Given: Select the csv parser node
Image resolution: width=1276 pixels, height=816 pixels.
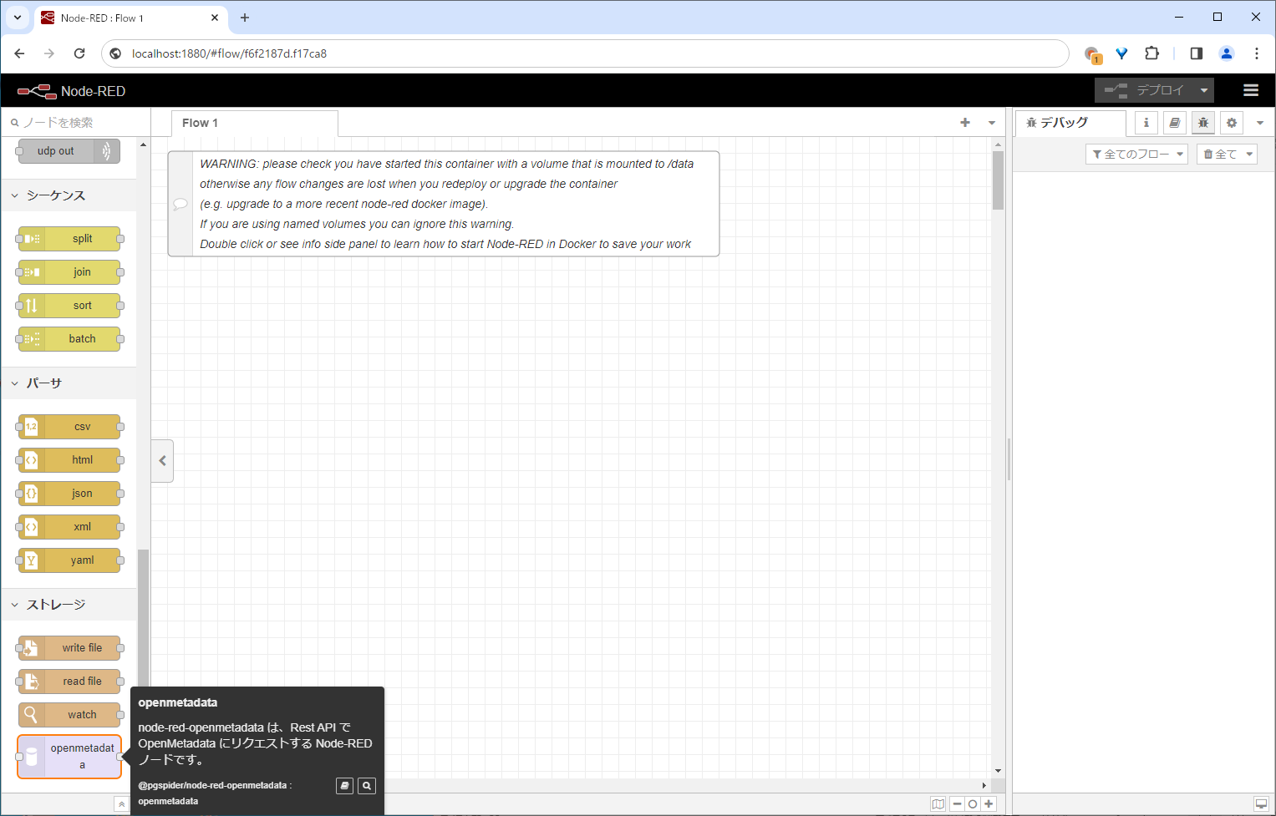Looking at the screenshot, I should click(x=69, y=427).
